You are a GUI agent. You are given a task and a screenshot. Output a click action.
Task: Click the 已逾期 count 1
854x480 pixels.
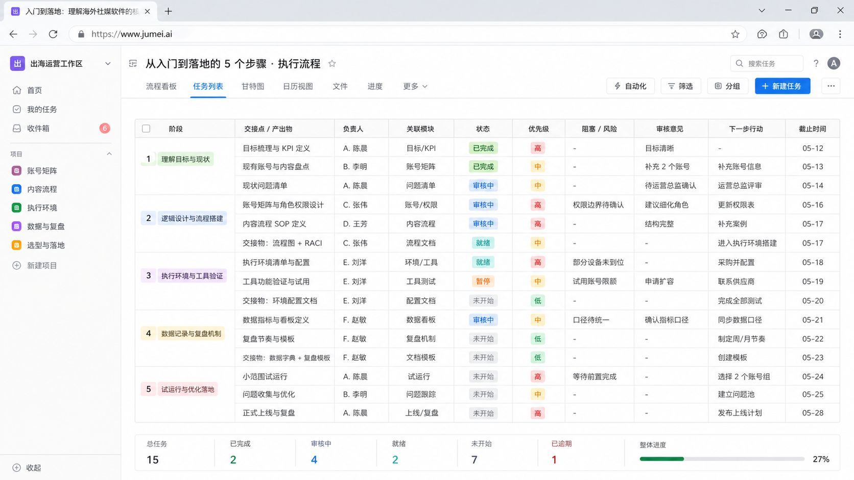[x=554, y=460]
